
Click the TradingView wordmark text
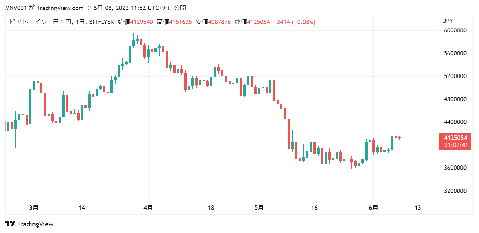pos(35,224)
